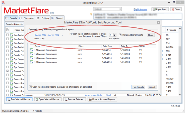Click the 243,174 records value

pos(170,47)
